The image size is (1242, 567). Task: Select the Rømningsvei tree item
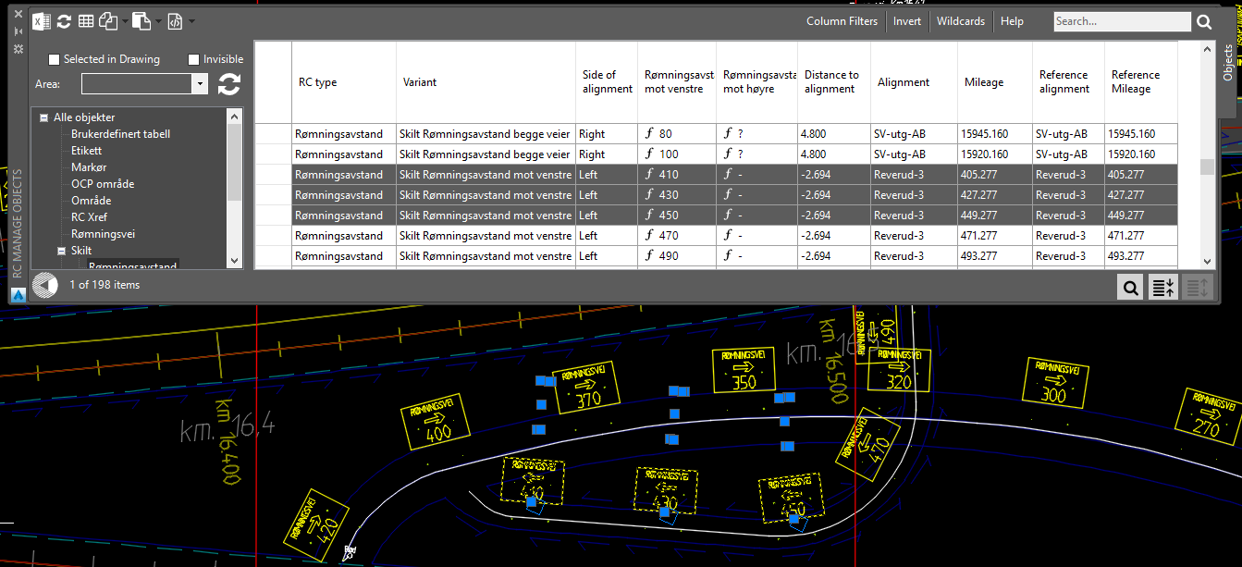[x=103, y=234]
